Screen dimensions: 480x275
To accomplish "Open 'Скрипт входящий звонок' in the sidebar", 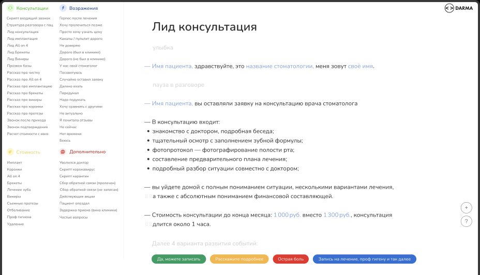I will tap(28, 18).
